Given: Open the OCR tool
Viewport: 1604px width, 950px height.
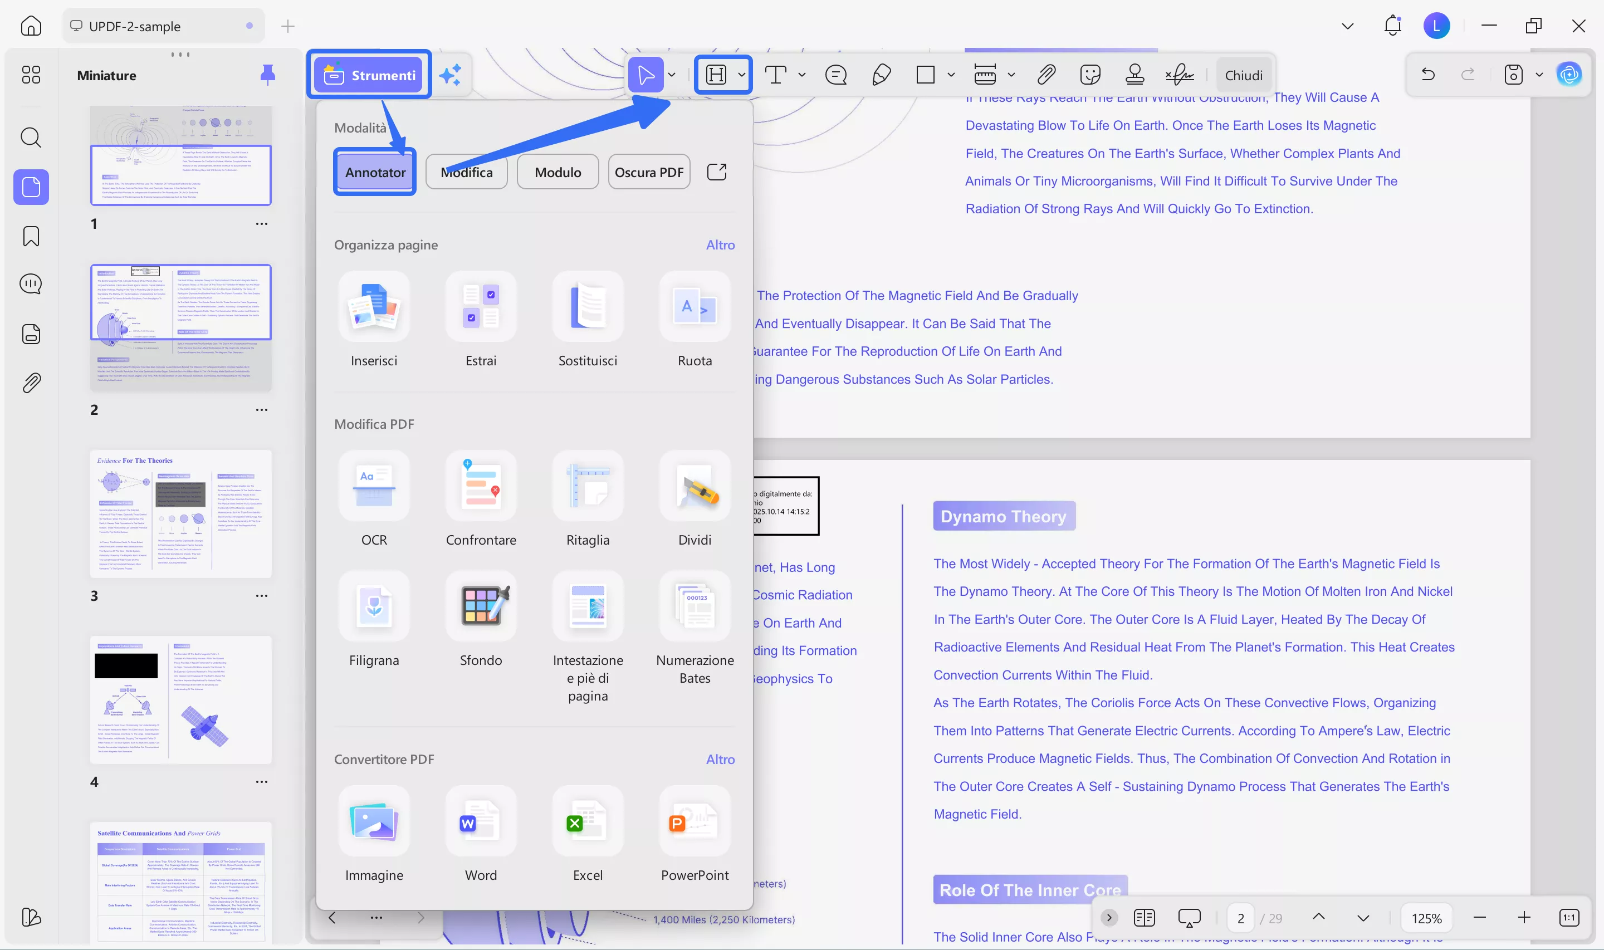Looking at the screenshot, I should pos(374,486).
